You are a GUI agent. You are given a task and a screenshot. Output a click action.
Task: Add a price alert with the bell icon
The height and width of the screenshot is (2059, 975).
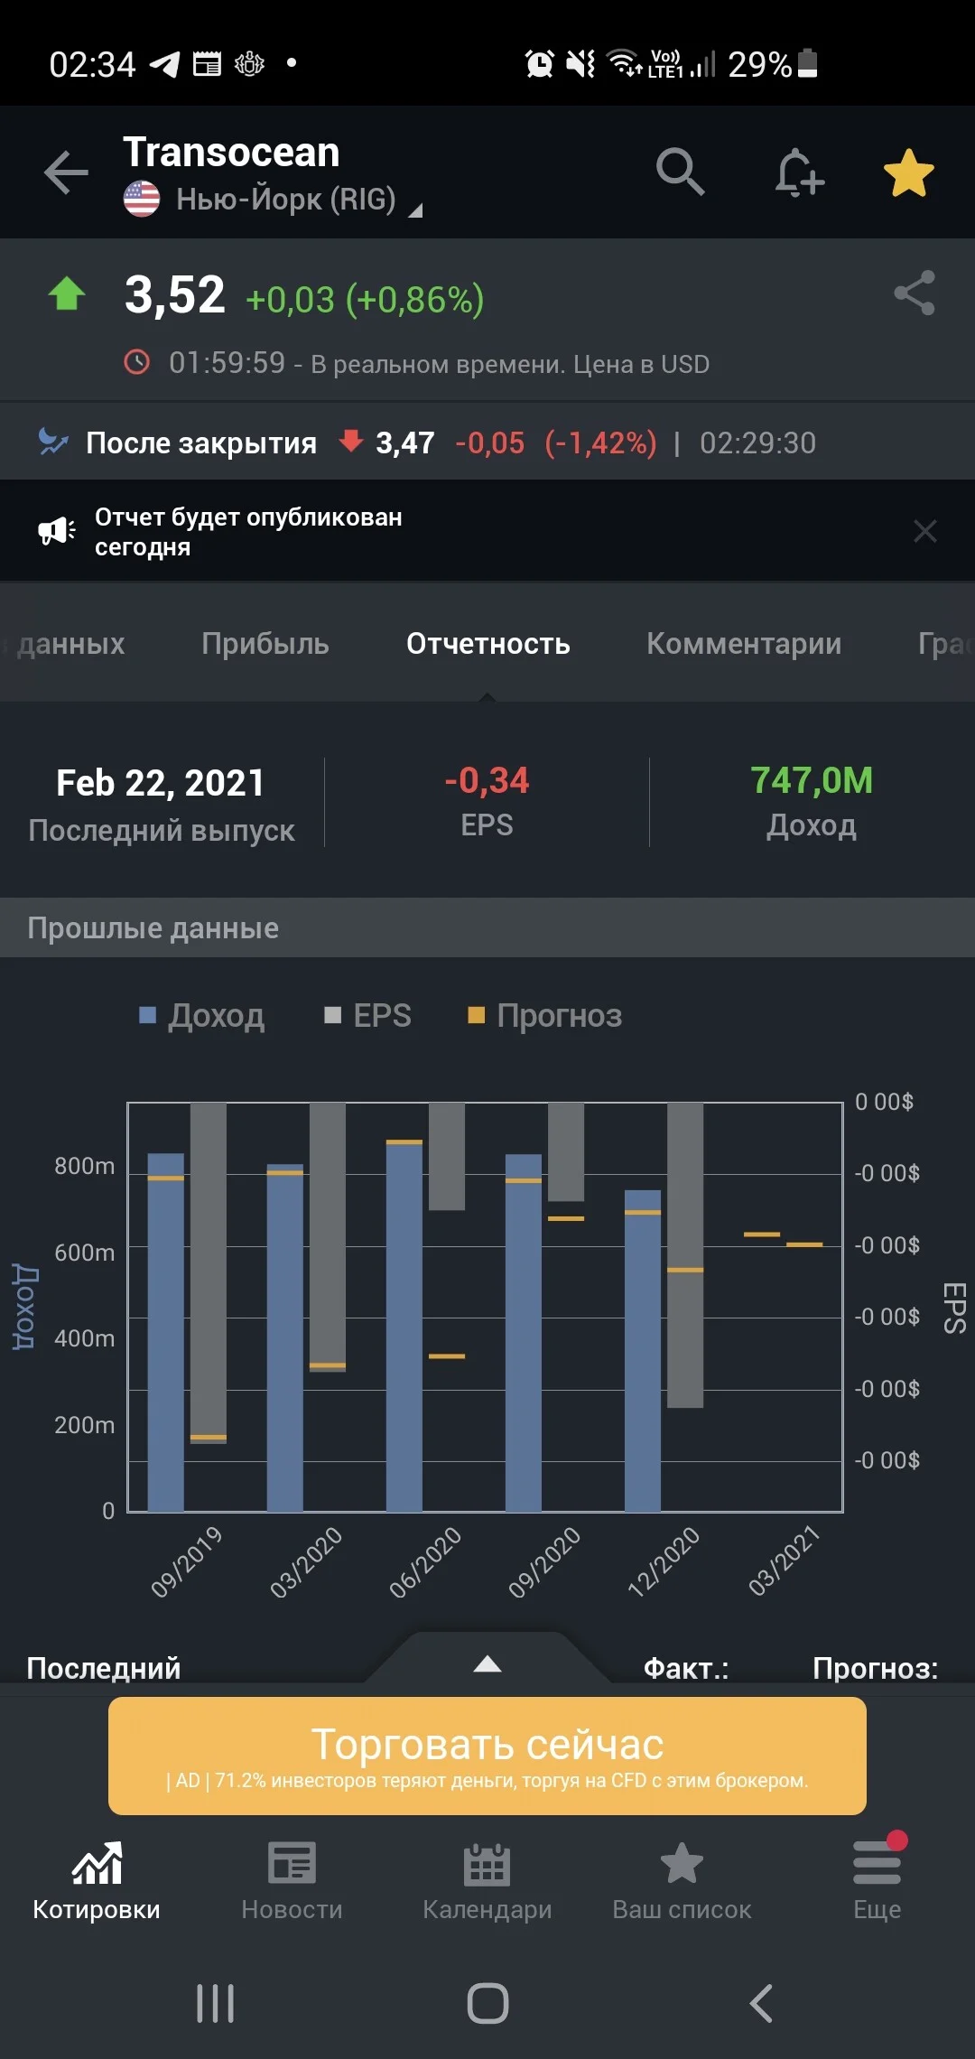[798, 172]
